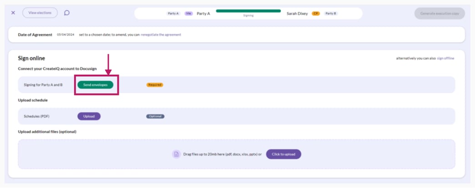Viewport: 475px width, 188px height.
Task: Click the Schedules (PDF) label
Action: [36, 116]
